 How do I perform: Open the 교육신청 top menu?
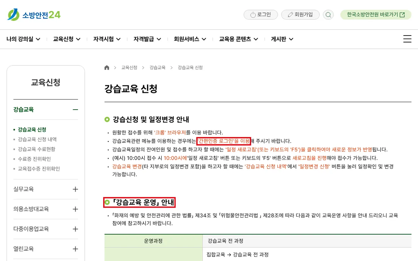pos(67,39)
